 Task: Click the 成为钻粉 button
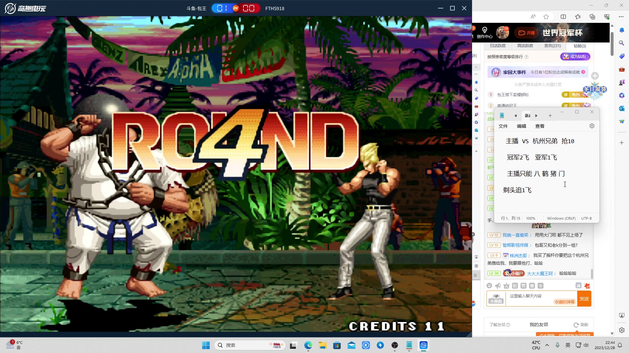(x=575, y=57)
